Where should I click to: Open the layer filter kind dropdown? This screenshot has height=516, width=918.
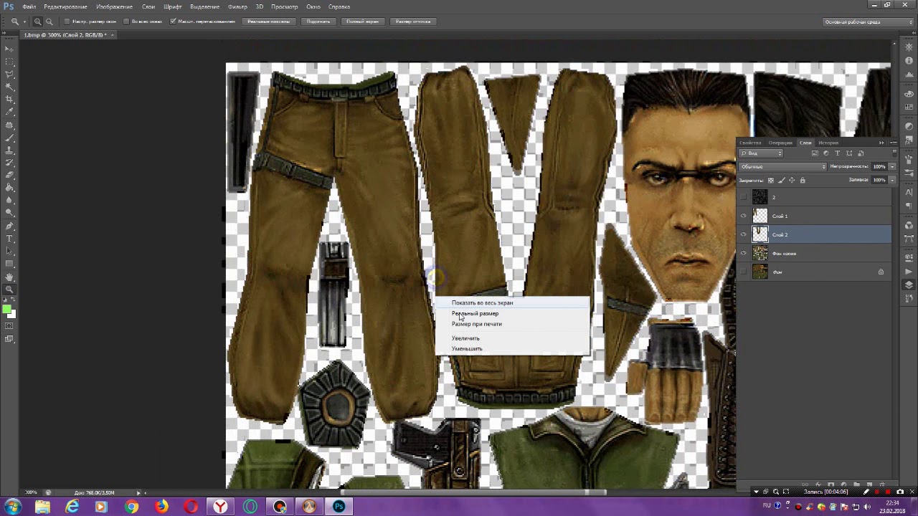pos(762,153)
